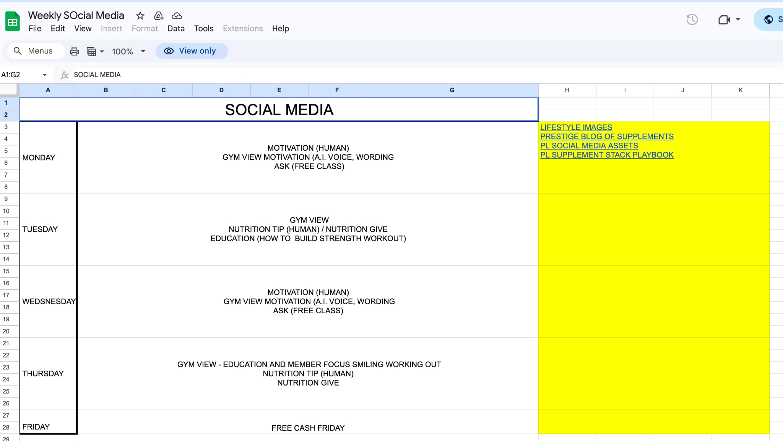Click the filter views table icon

point(91,51)
